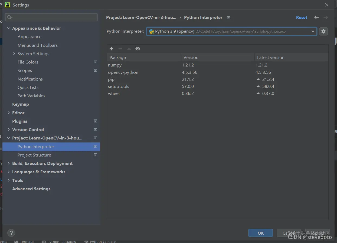Click the Cancel button
Screen dimensions: 337x243
click(x=289, y=233)
